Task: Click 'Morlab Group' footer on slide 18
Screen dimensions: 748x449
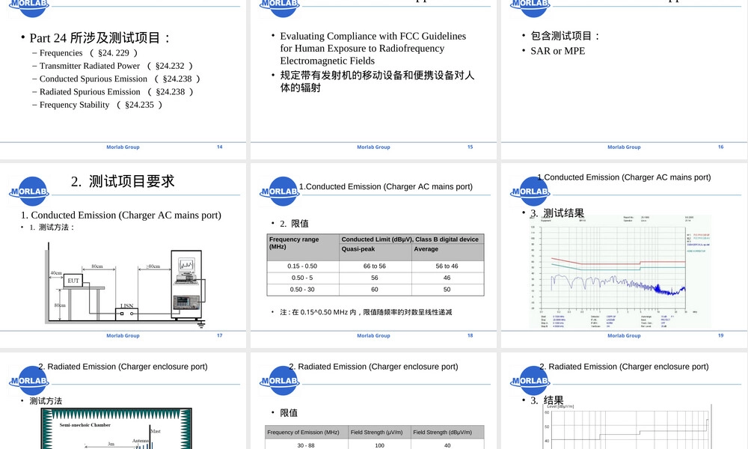Action: (373, 335)
